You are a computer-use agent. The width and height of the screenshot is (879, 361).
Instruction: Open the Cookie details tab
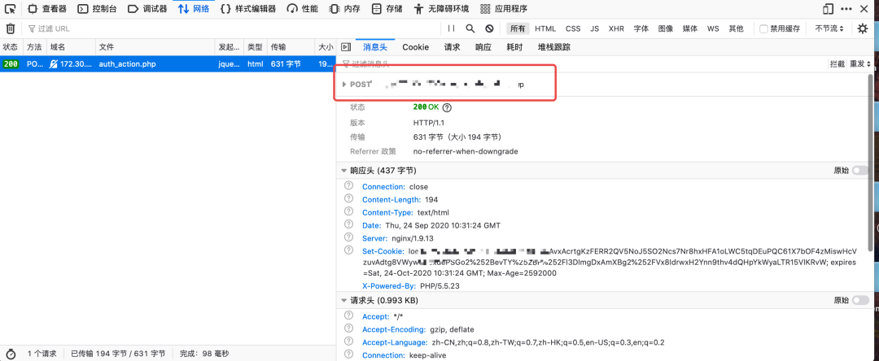(x=415, y=47)
